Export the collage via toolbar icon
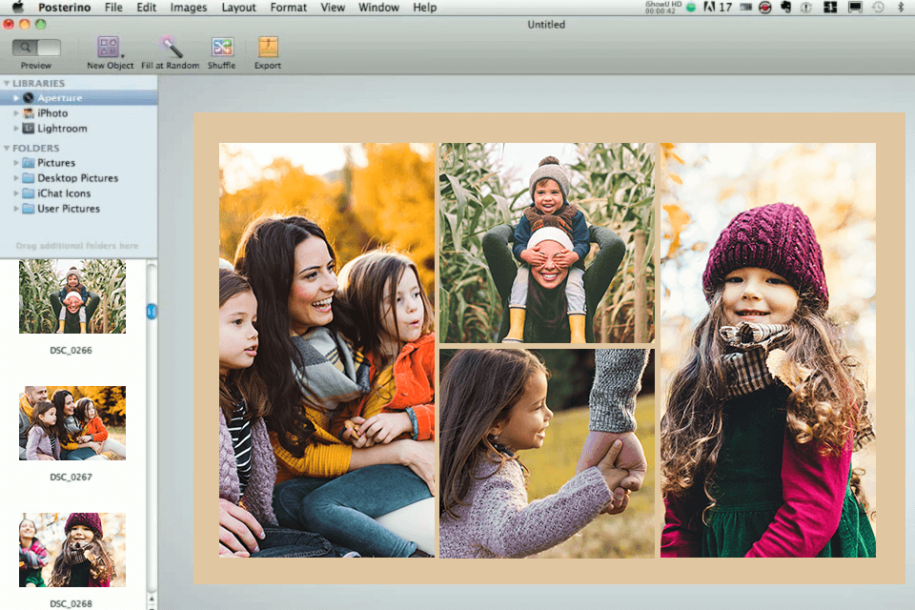Image resolution: width=915 pixels, height=610 pixels. click(268, 48)
